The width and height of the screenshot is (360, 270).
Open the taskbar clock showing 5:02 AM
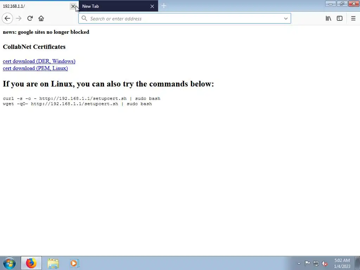(x=342, y=263)
